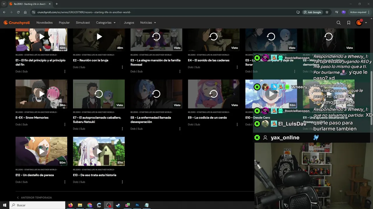Click the install app icon in address bar
The height and width of the screenshot is (209, 373).
tap(298, 12)
